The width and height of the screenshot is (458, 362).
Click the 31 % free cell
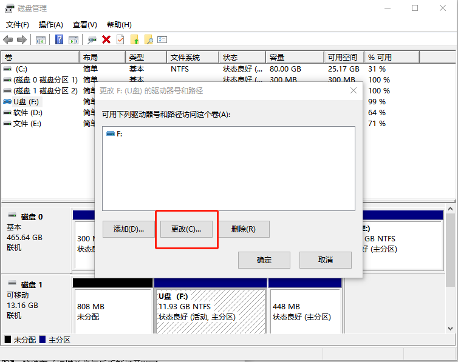coord(377,69)
